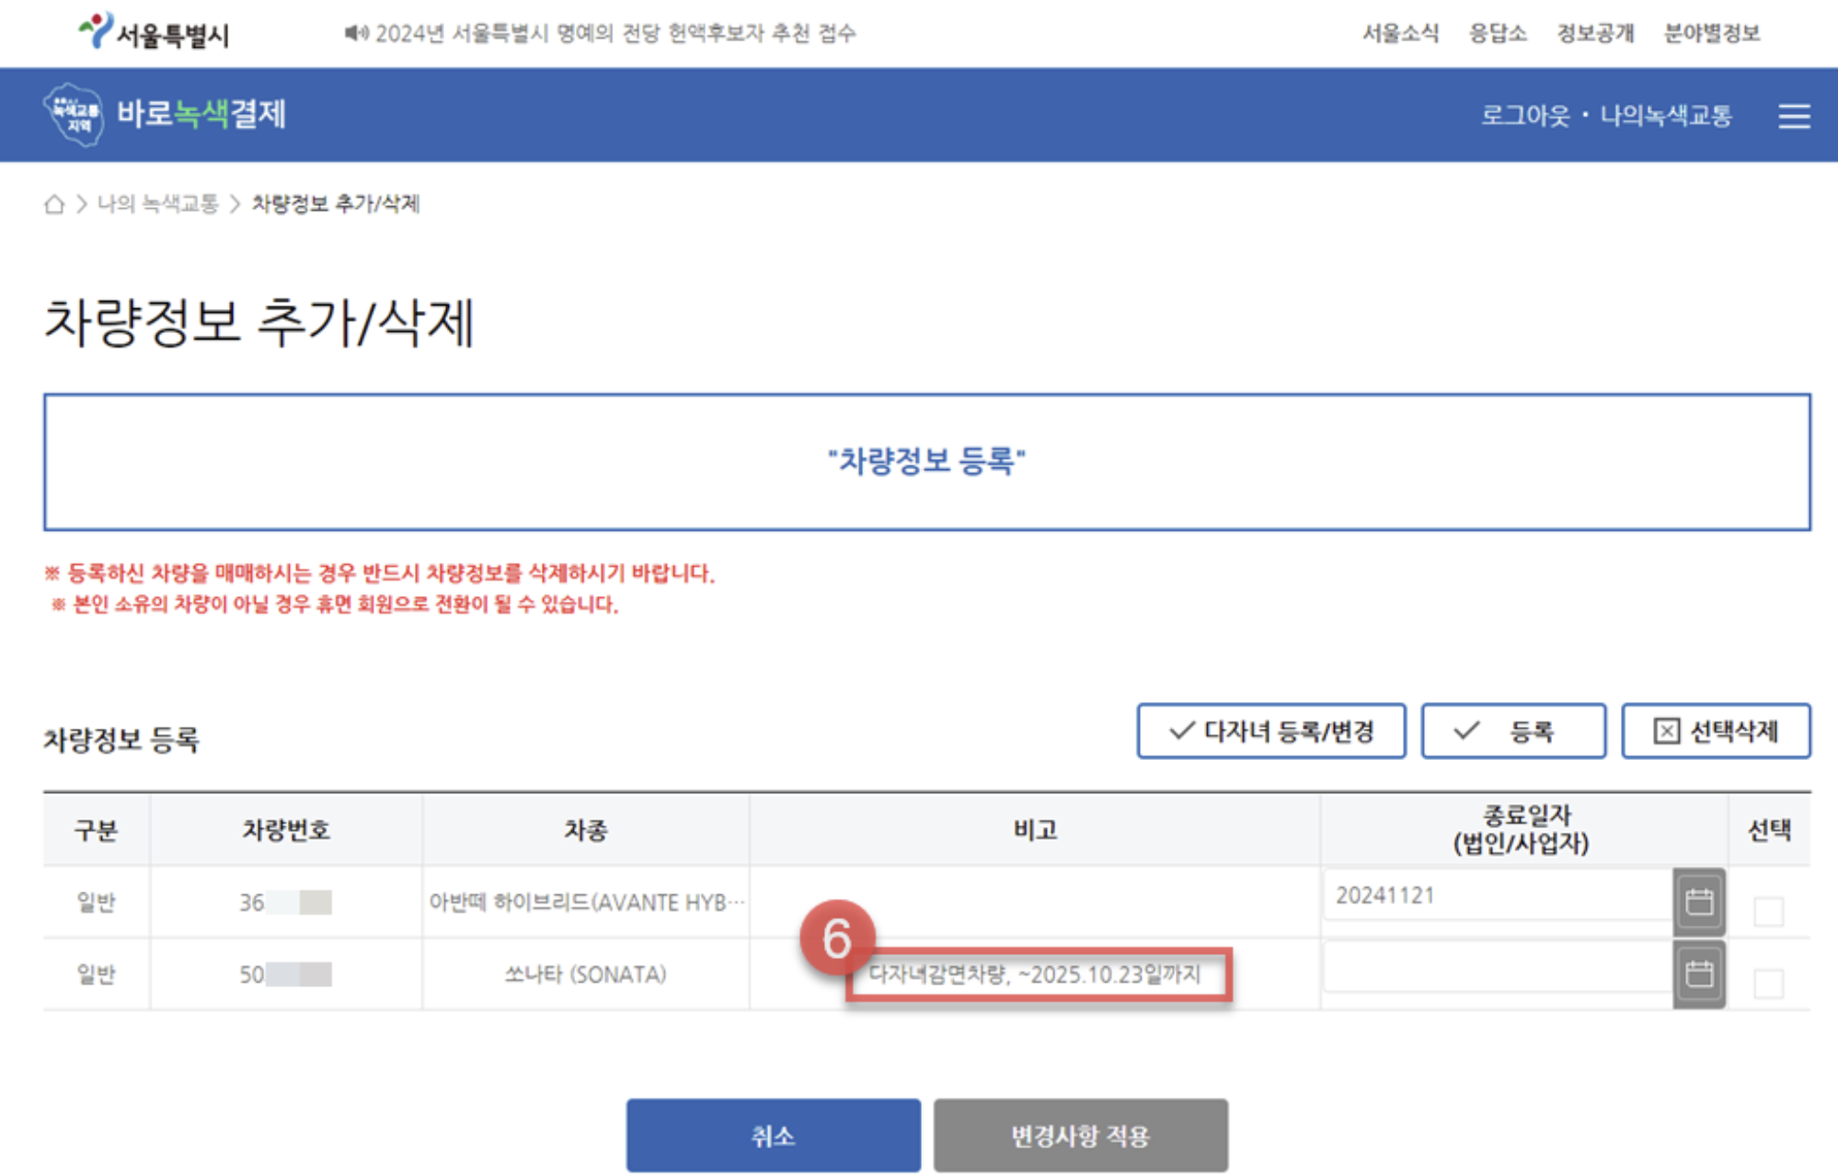Image resolution: width=1838 pixels, height=1174 pixels.
Task: Open the 서울소식 menu item
Action: pyautogui.click(x=1401, y=33)
